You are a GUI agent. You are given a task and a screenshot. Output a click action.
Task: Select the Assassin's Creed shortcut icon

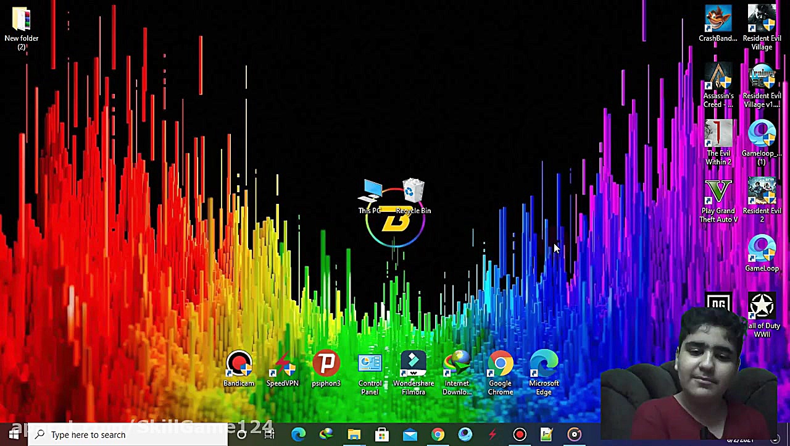(718, 85)
